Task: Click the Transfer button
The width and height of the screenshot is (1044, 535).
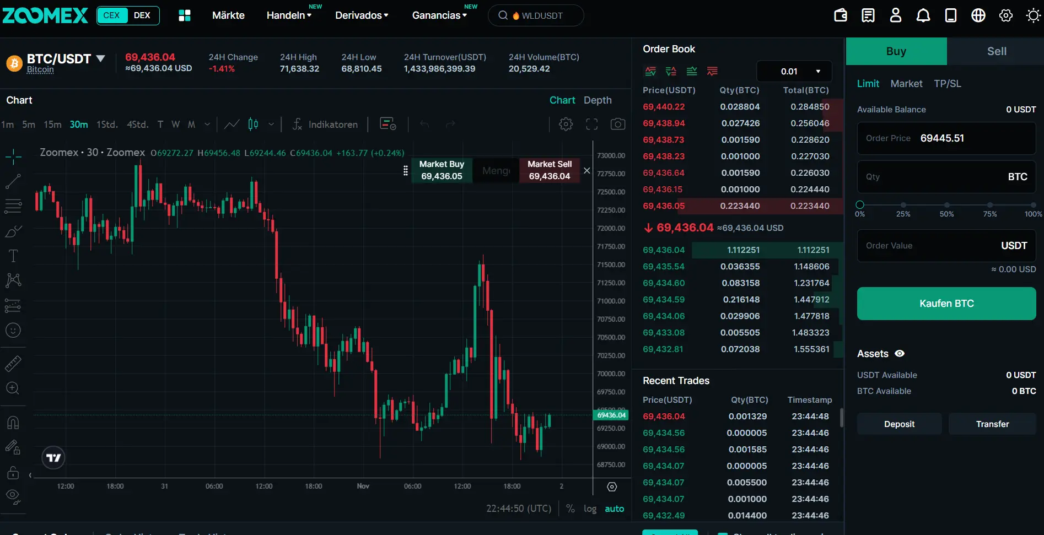Action: (992, 424)
